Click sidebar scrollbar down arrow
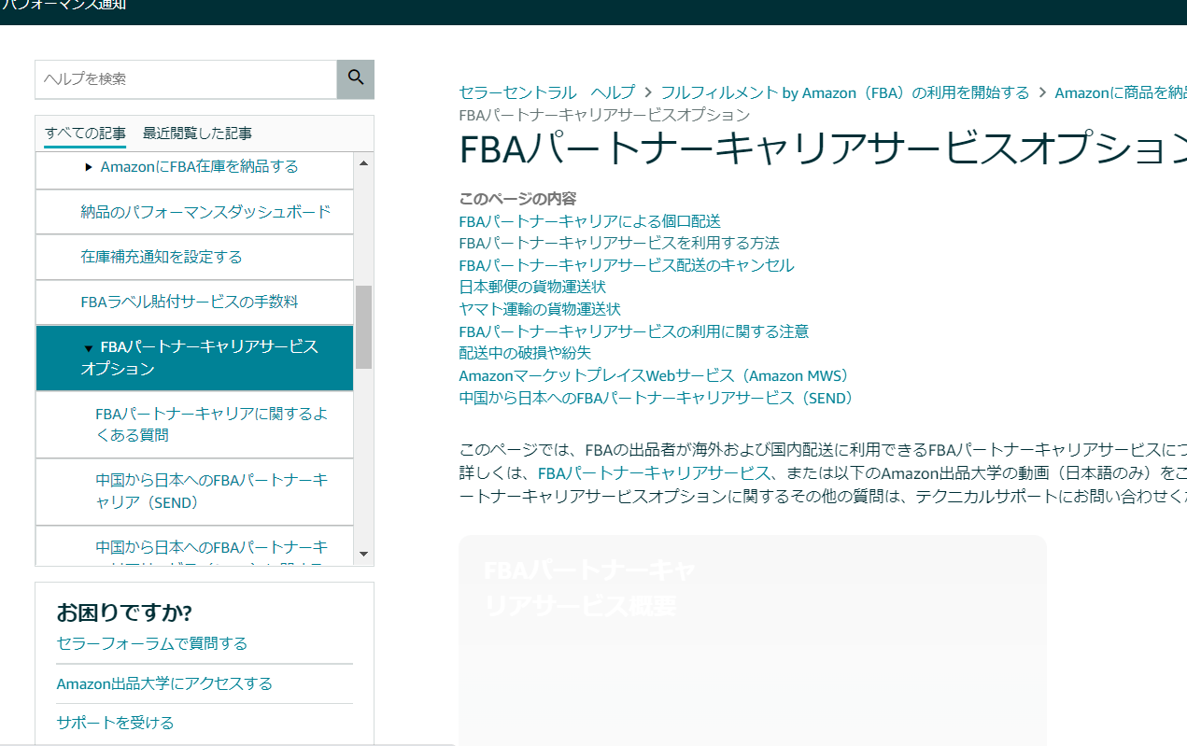 point(364,555)
